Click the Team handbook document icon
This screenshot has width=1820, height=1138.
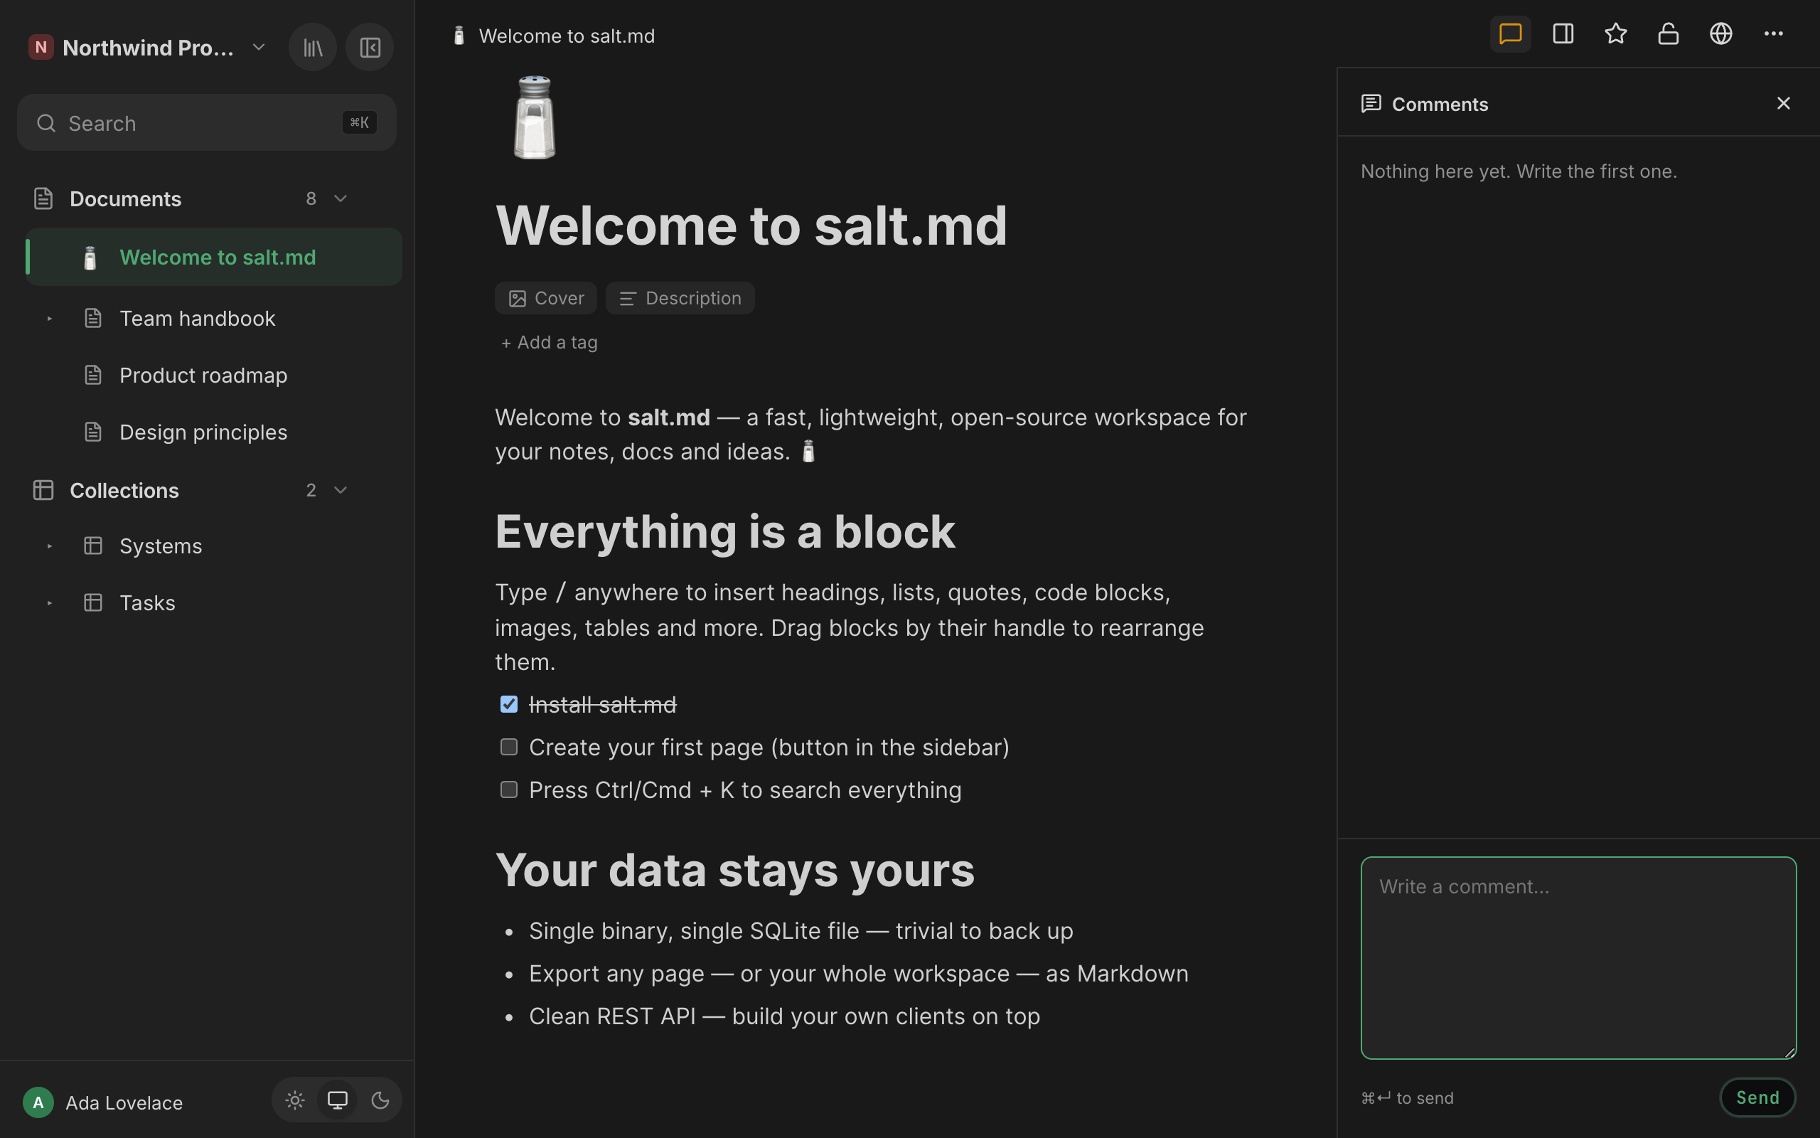(93, 319)
